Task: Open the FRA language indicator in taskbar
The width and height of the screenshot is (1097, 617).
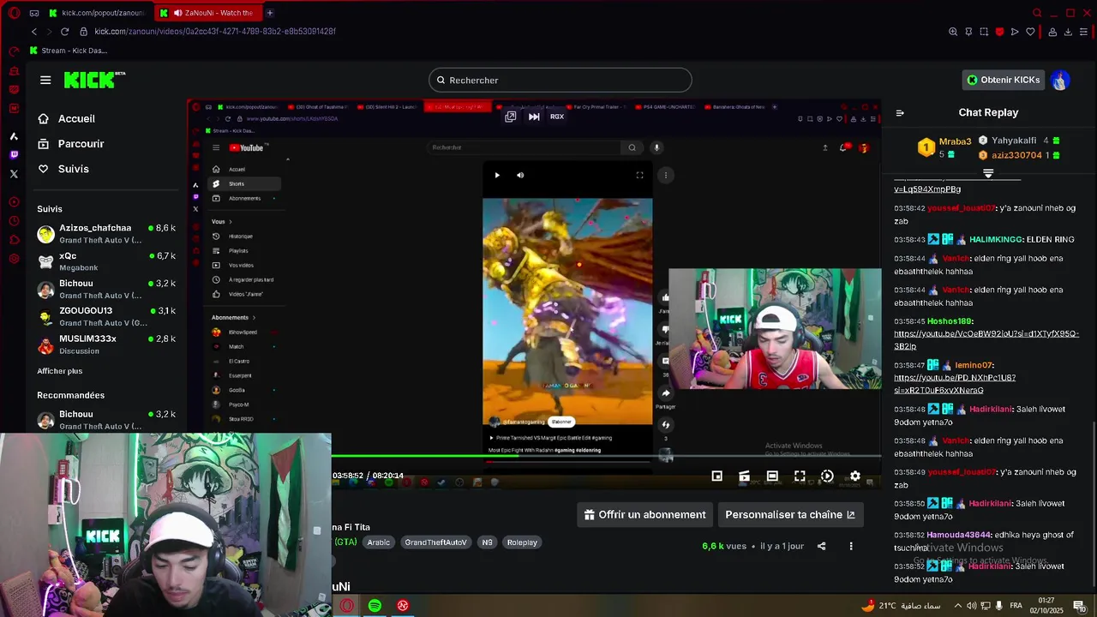Action: click(1016, 606)
